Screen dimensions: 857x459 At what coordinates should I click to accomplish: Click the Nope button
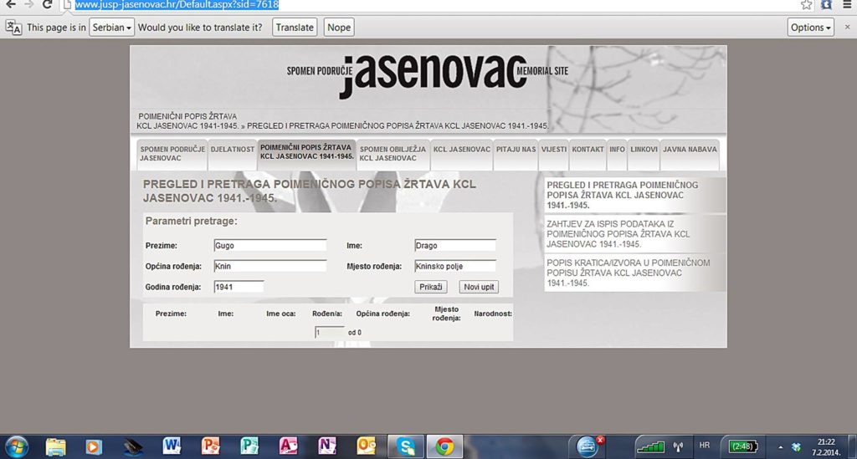pyautogui.click(x=339, y=28)
